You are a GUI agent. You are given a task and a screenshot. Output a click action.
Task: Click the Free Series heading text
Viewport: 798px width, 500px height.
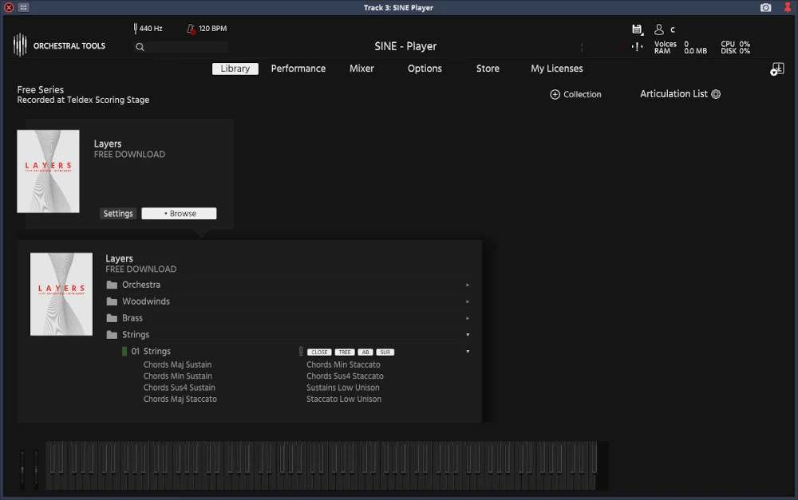(x=40, y=90)
